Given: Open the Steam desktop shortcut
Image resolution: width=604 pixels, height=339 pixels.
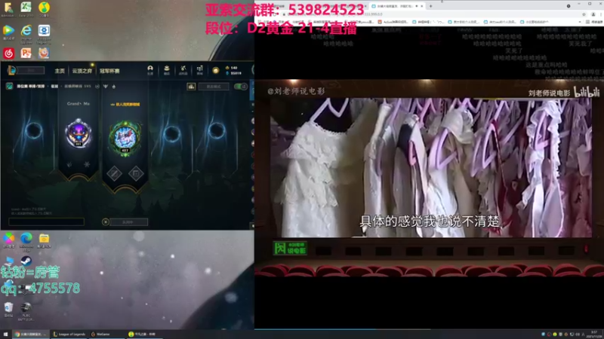Looking at the screenshot, I should (x=26, y=261).
